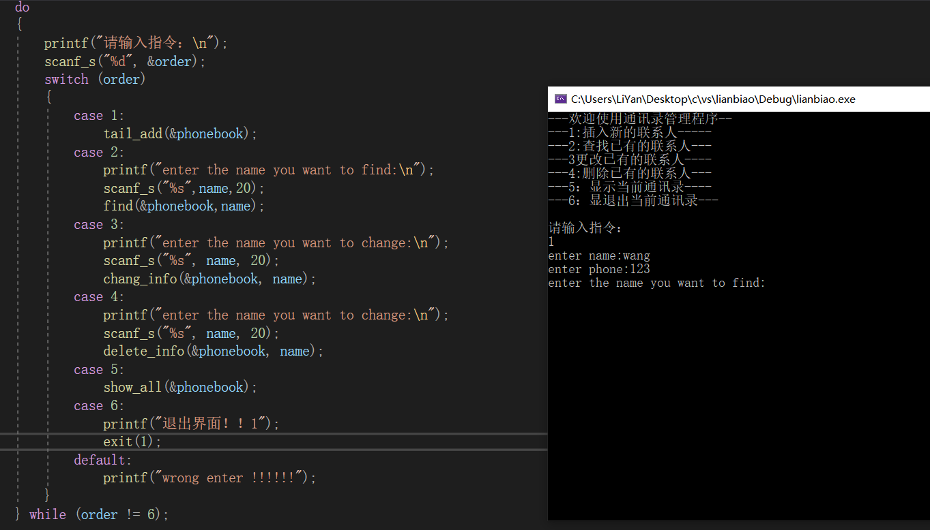Screen dimensions: 930x530
Task: Click the printf line under case 3
Action: coord(276,243)
